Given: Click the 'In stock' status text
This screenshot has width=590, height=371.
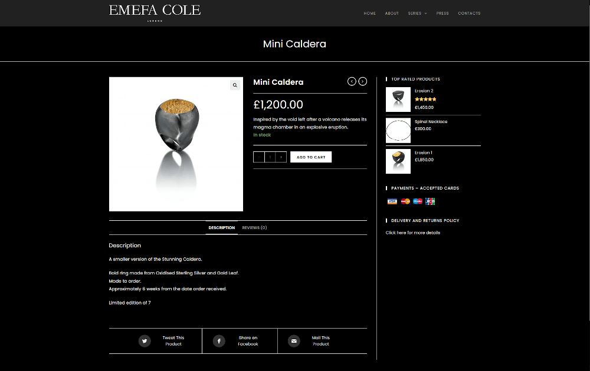Looking at the screenshot, I should 262,135.
